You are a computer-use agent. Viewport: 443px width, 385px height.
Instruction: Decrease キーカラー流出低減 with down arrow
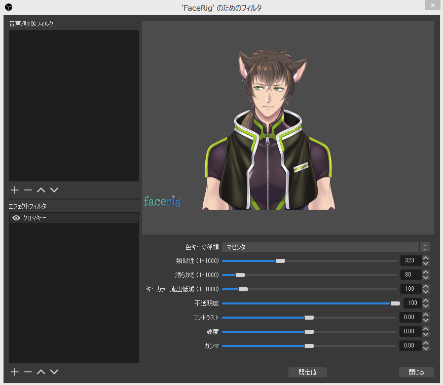click(x=426, y=291)
